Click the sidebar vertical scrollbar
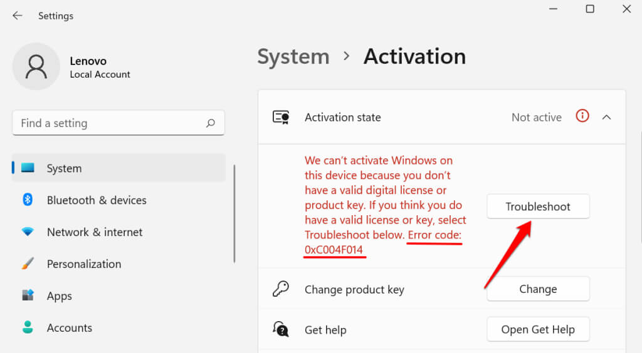This screenshot has width=642, height=353. [234, 213]
